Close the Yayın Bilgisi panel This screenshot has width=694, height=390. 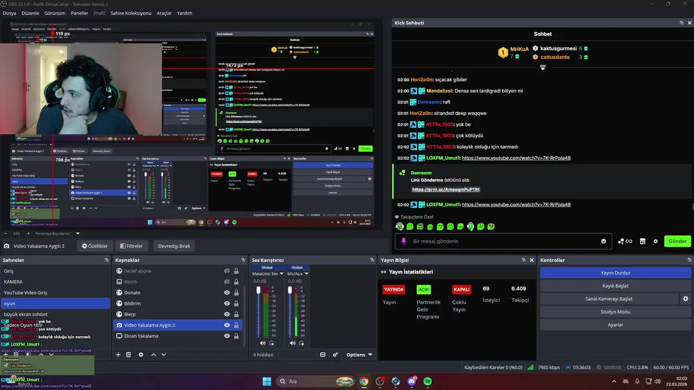(x=532, y=260)
